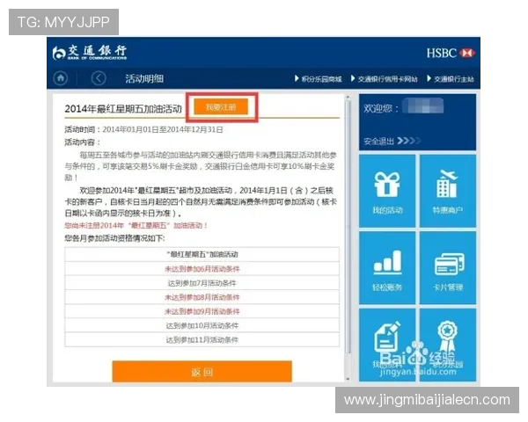Click 达到参加7月活动条件 row
528x422 pixels.
[202, 283]
